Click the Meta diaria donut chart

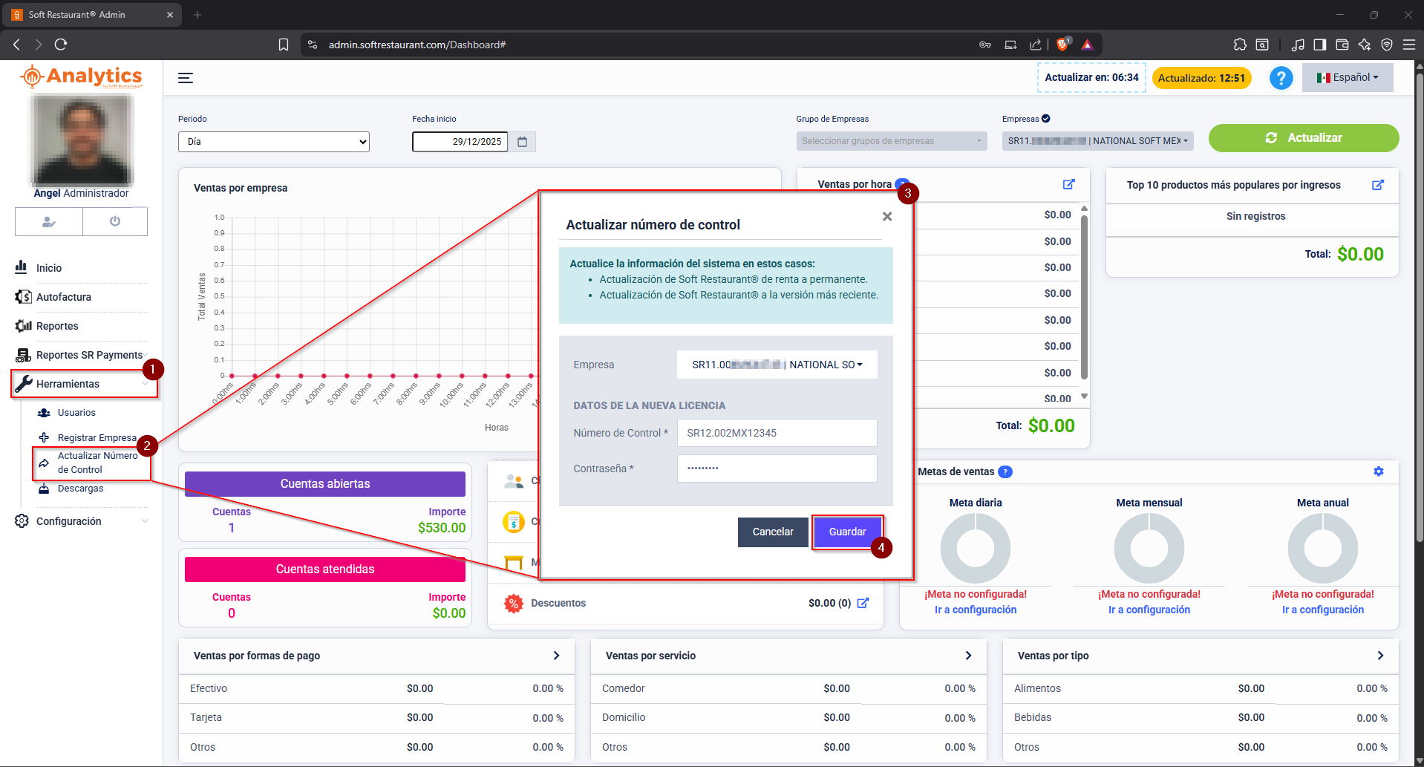(976, 548)
